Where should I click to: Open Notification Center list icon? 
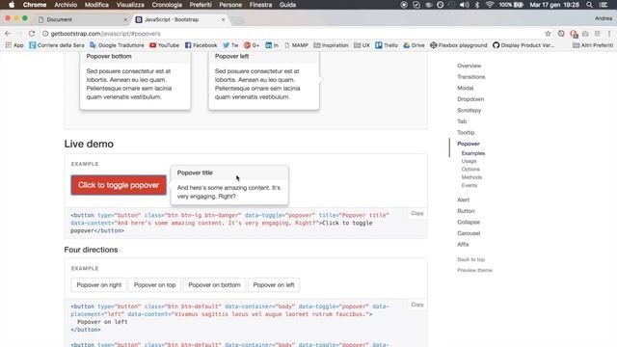[604, 5]
